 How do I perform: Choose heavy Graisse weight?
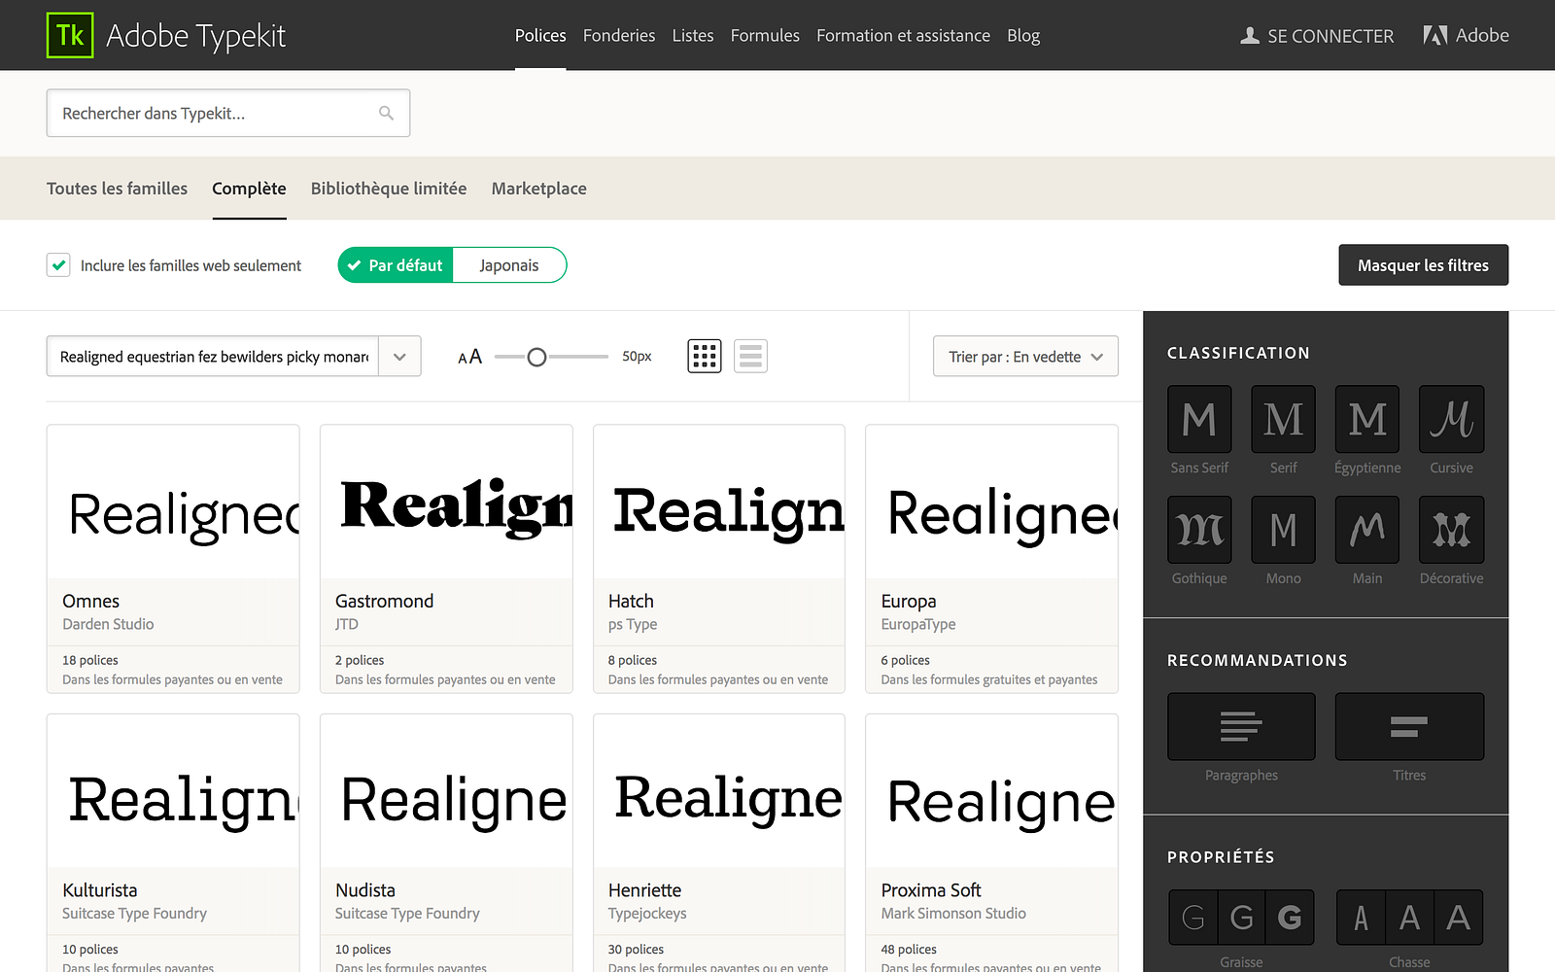point(1290,918)
